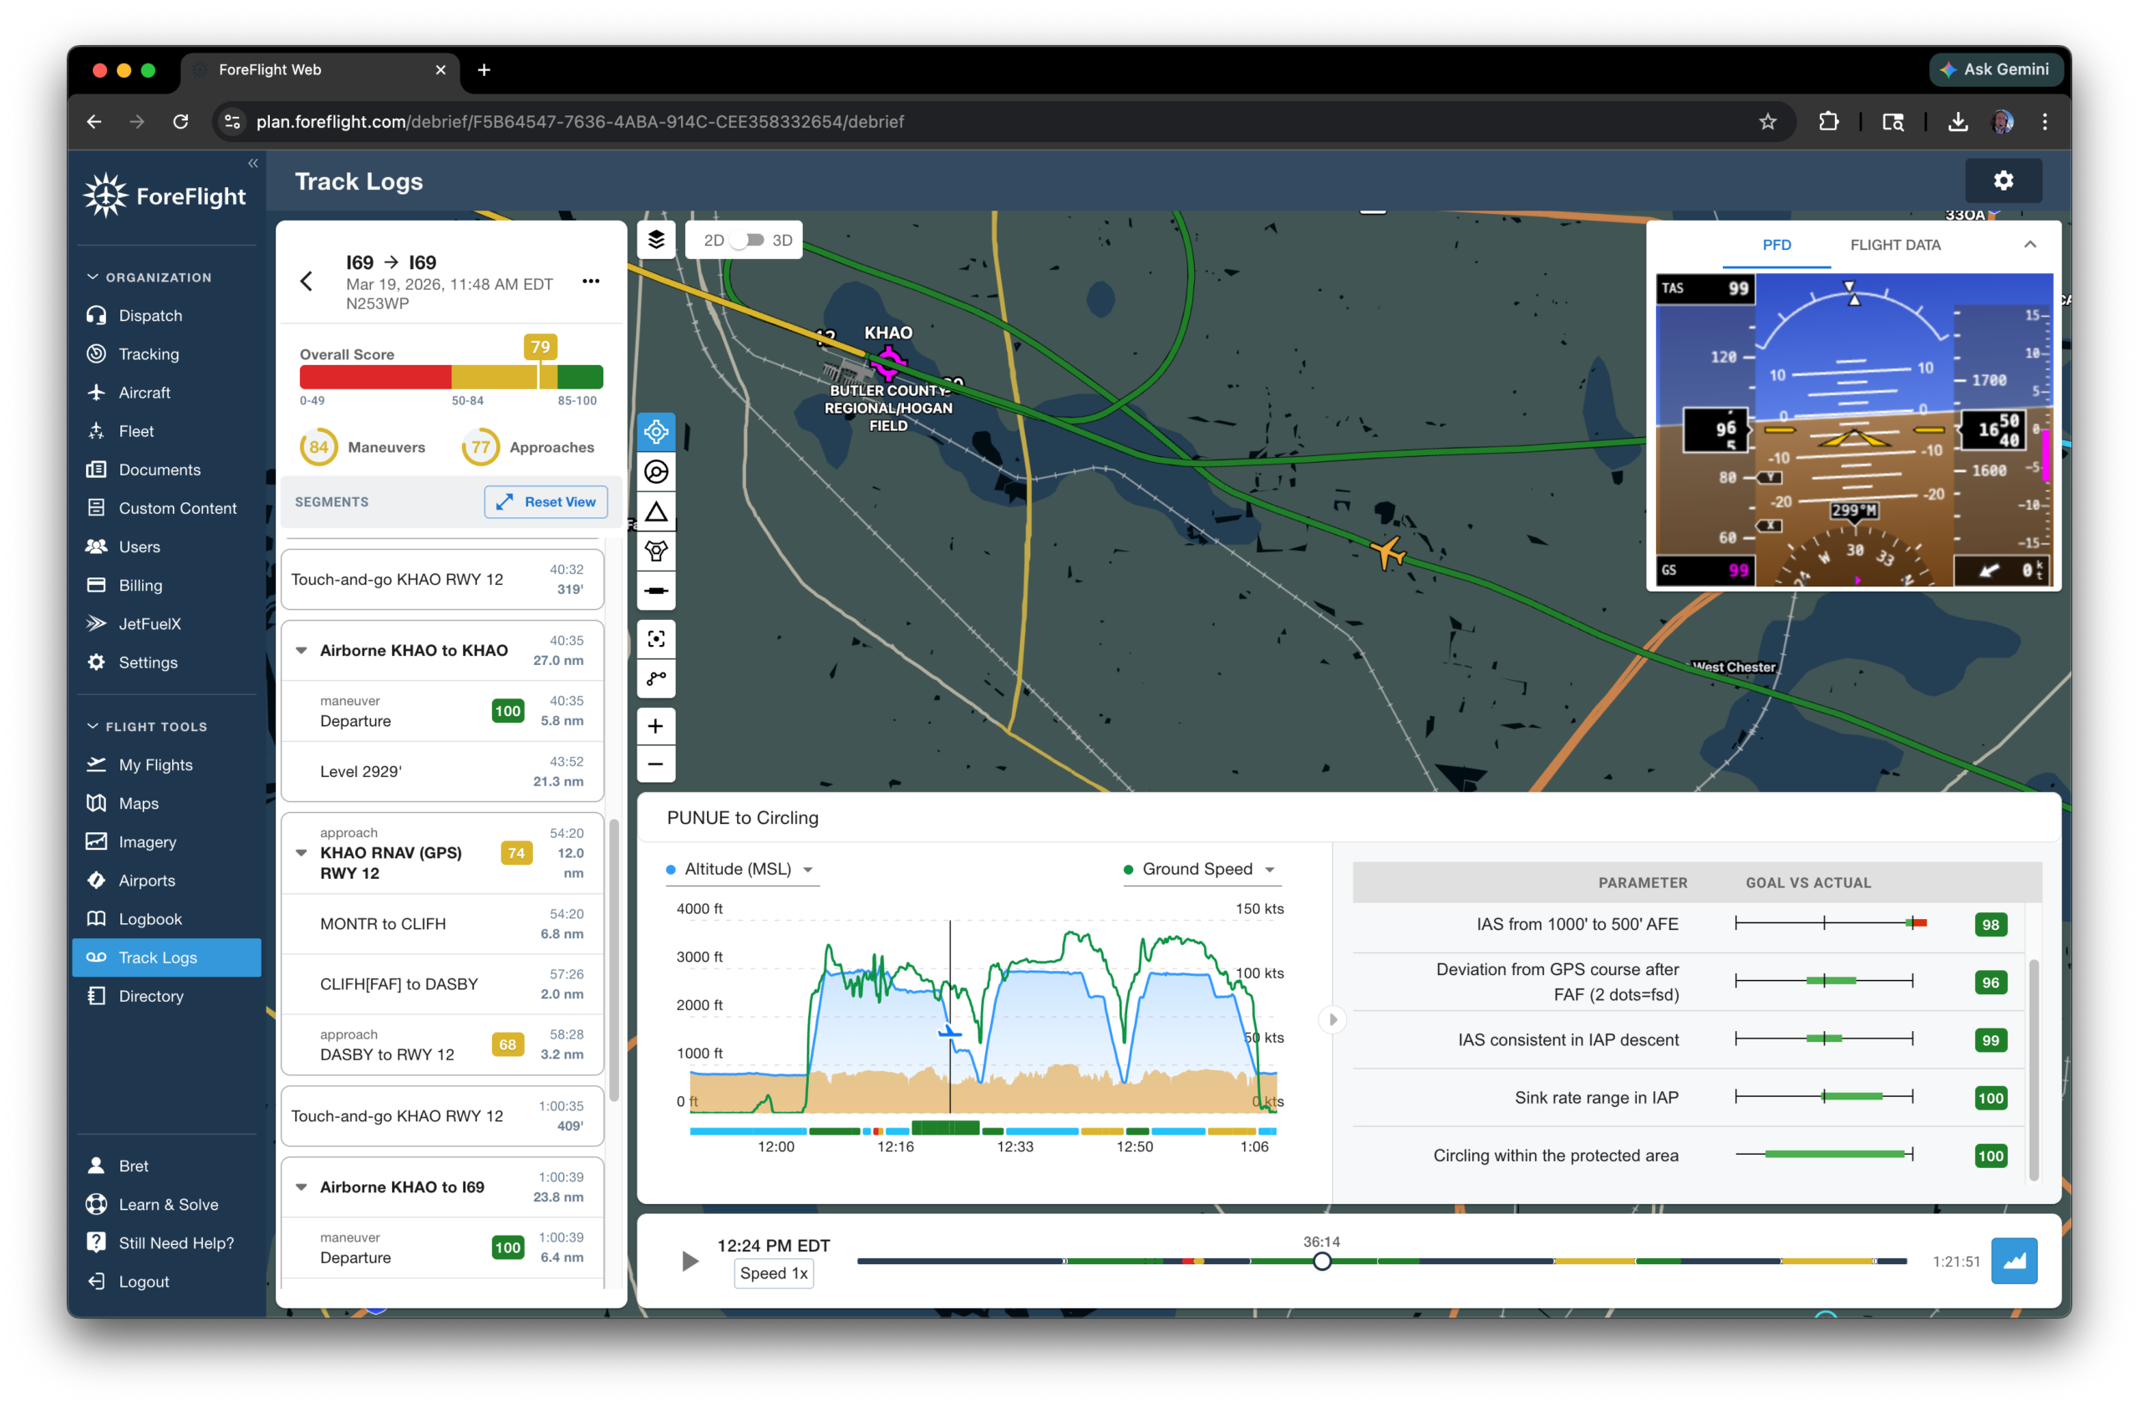Collapse the sidebar with double-chevron icon
Viewport: 2139px width, 1407px height.
252,163
